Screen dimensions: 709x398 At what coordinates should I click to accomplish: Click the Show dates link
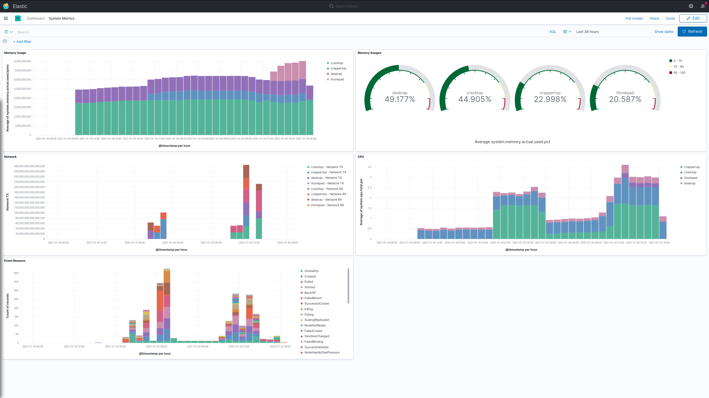tap(664, 32)
